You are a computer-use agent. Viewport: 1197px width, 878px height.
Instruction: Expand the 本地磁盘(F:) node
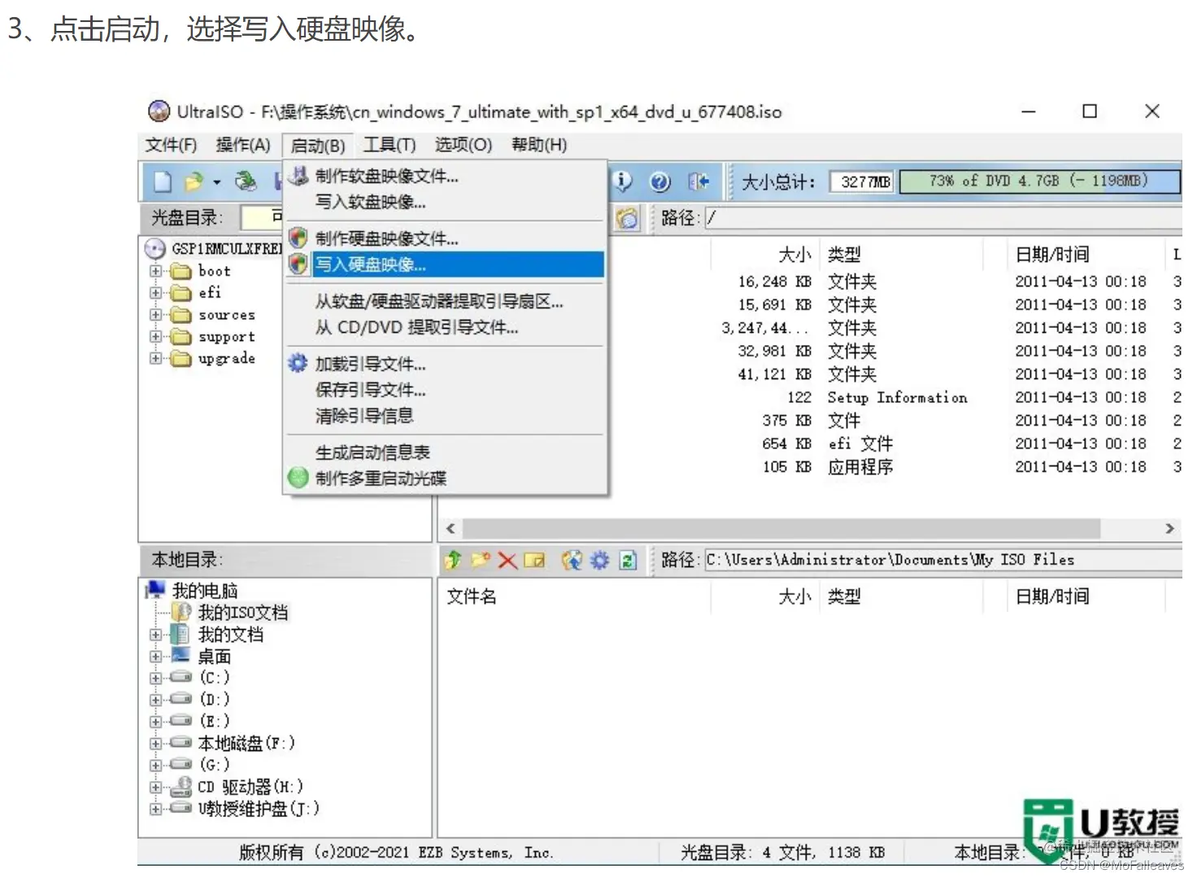(155, 743)
